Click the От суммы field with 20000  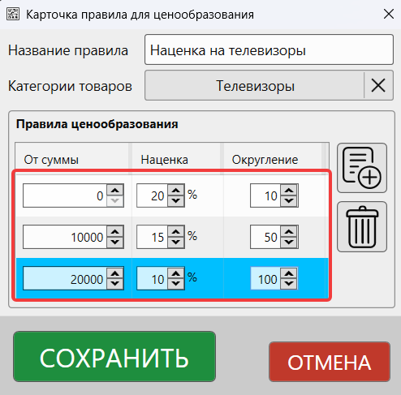pos(65,278)
